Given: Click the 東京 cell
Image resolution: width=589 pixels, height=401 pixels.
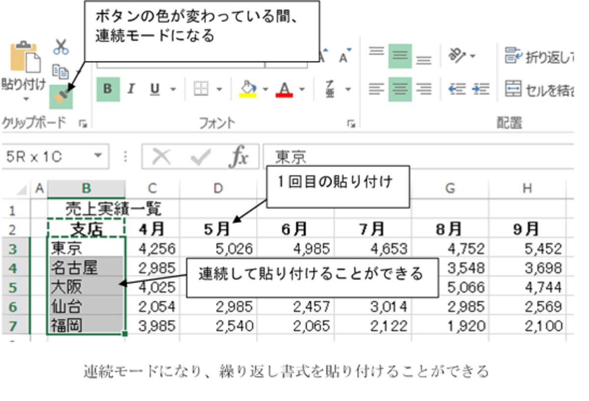Looking at the screenshot, I should [86, 249].
